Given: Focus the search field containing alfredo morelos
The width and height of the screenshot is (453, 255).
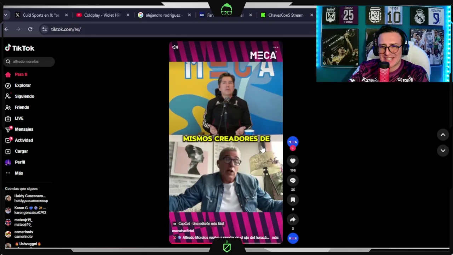Looking at the screenshot, I should pyautogui.click(x=29, y=62).
